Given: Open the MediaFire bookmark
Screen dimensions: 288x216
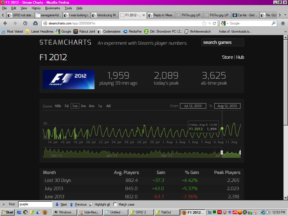Looking at the screenshot, I should tap(132, 31).
